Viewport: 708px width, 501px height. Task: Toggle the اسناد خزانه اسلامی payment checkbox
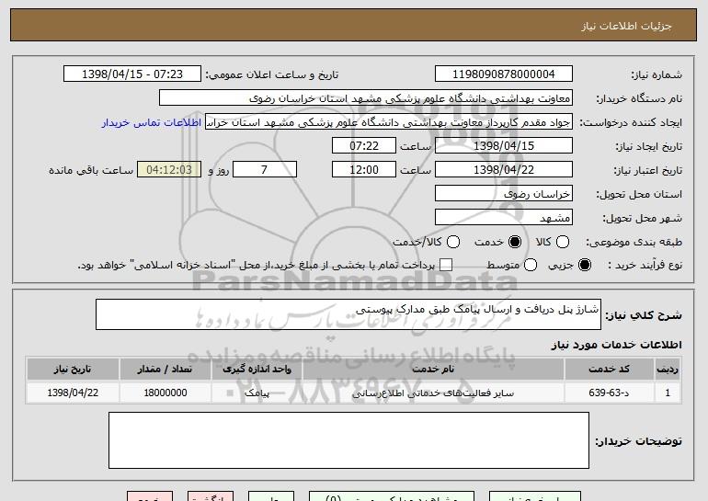[x=446, y=265]
